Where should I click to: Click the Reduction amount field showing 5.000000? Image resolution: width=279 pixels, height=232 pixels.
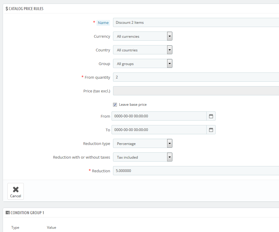(x=196, y=171)
